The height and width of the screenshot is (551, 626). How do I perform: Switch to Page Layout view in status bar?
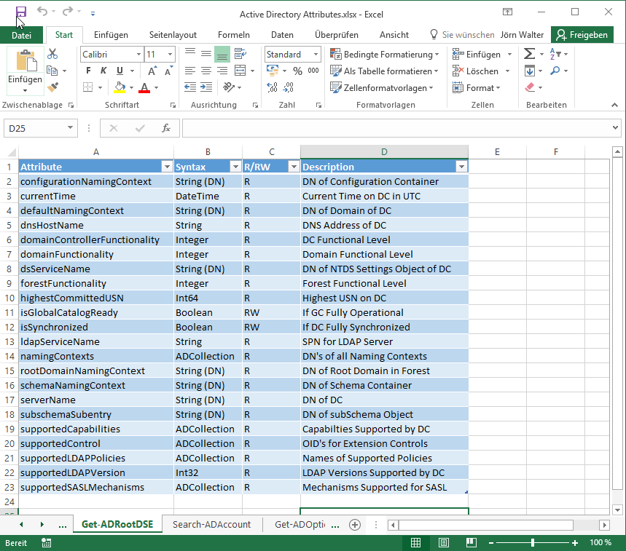(444, 543)
